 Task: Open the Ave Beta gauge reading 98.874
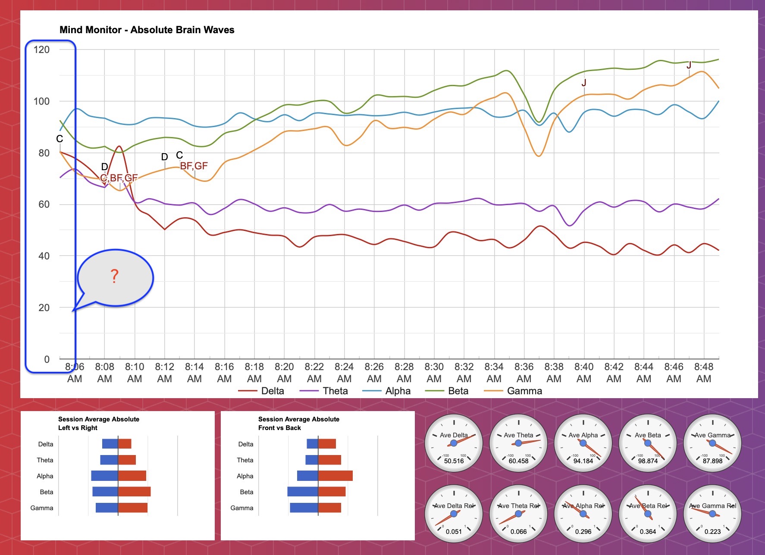(x=648, y=443)
